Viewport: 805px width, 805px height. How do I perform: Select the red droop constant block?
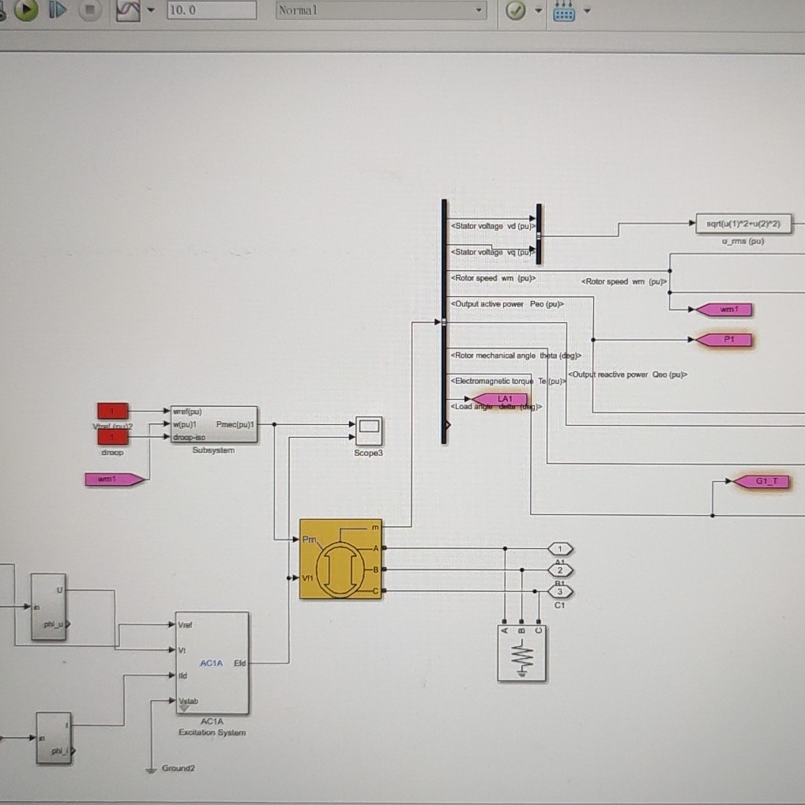tap(111, 438)
